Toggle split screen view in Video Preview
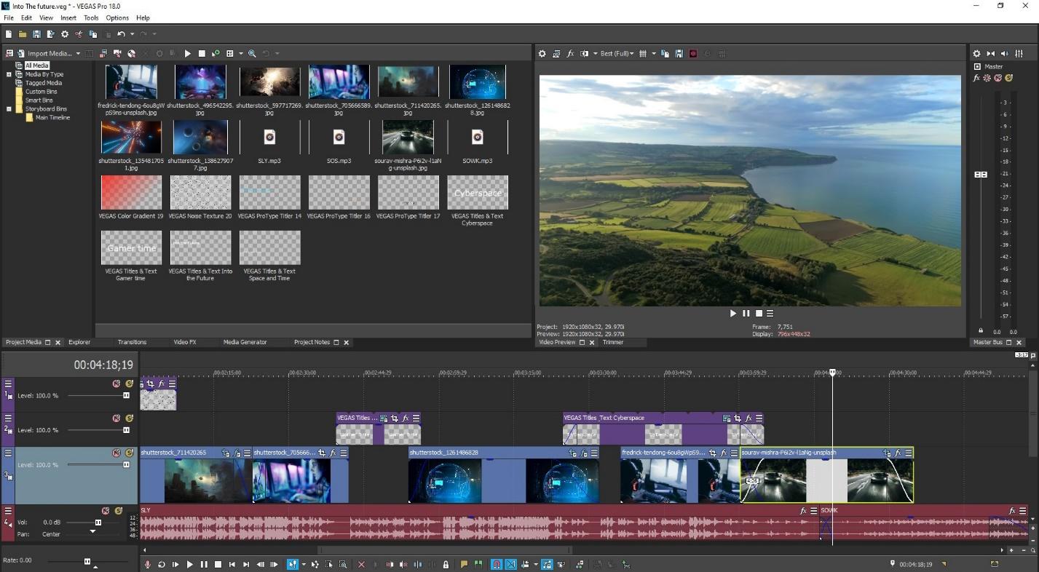This screenshot has height=572, width=1039. tap(584, 53)
